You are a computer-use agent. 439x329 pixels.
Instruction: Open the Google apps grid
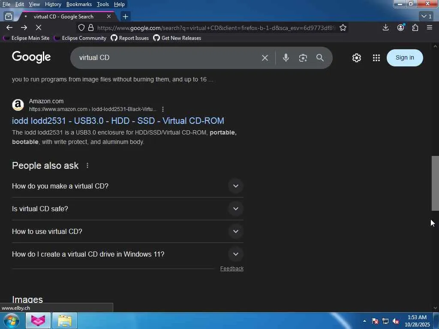376,58
